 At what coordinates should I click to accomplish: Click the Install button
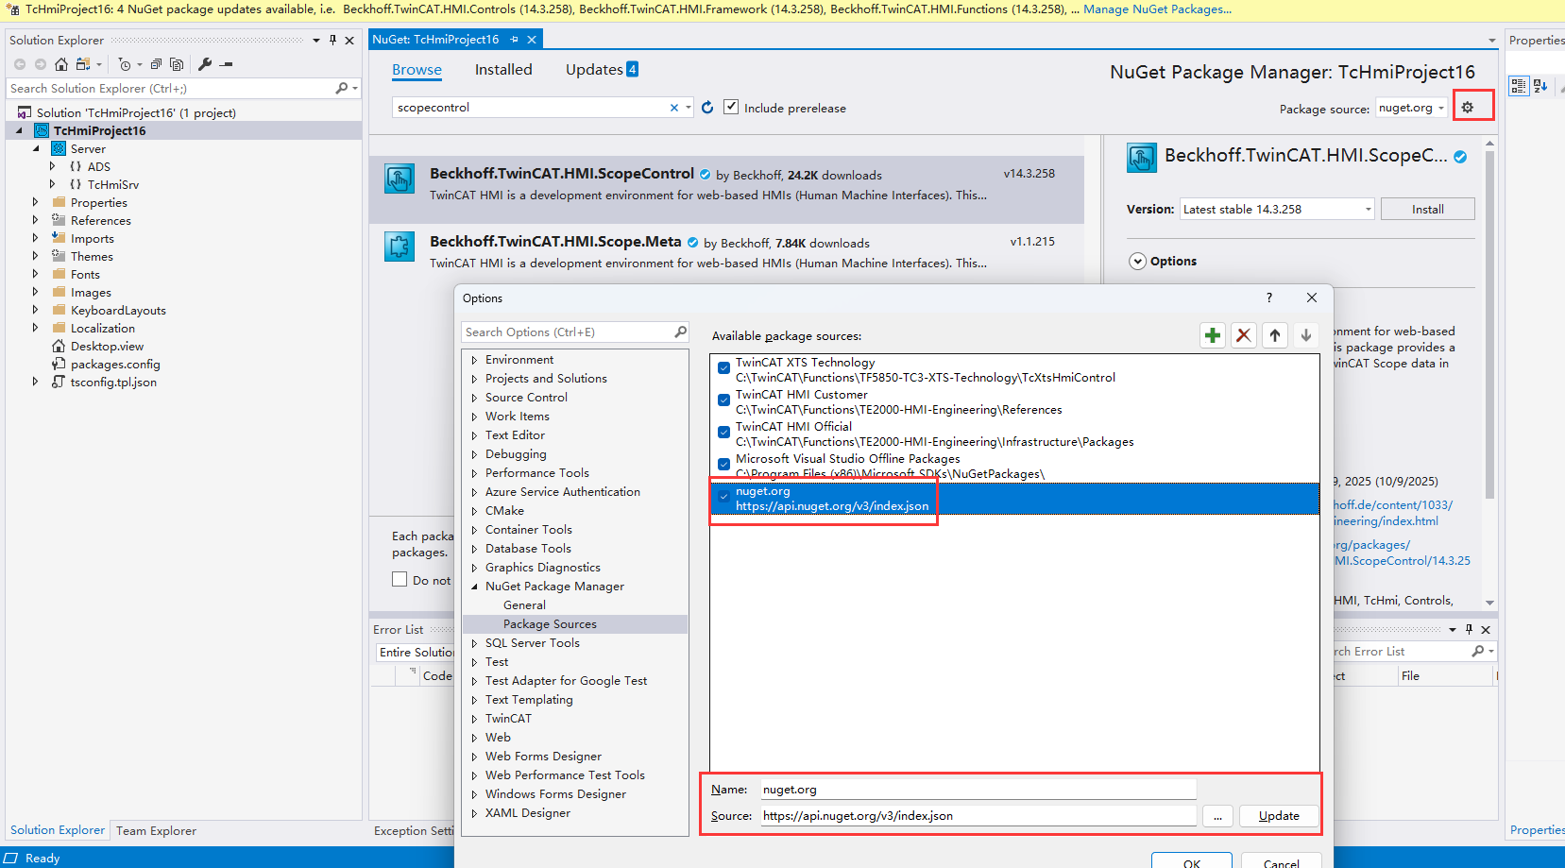(x=1427, y=210)
